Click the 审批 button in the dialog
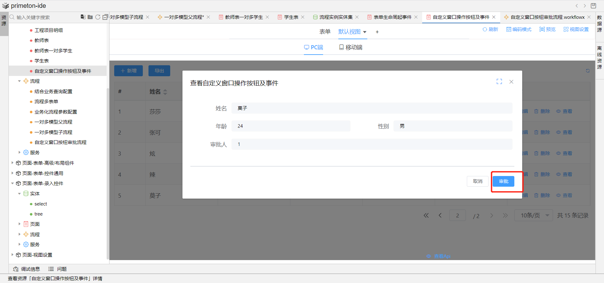 tap(503, 181)
